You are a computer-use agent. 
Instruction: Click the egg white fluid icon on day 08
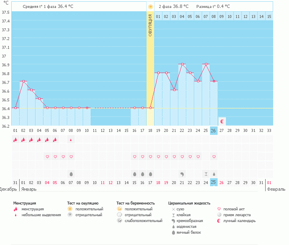point(71,173)
